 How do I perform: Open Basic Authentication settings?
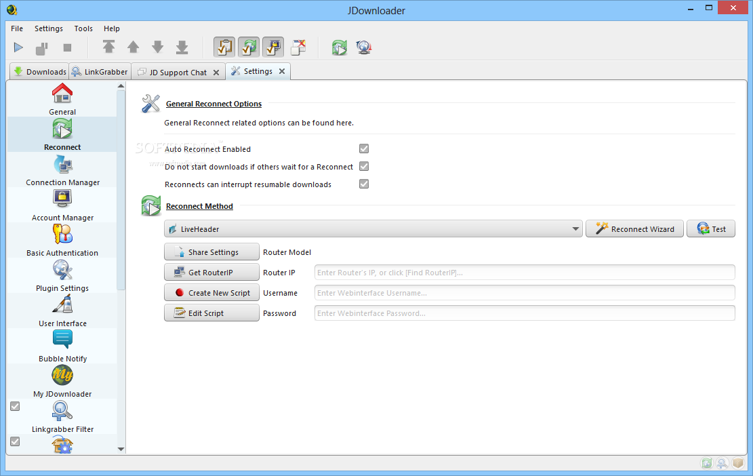[62, 240]
